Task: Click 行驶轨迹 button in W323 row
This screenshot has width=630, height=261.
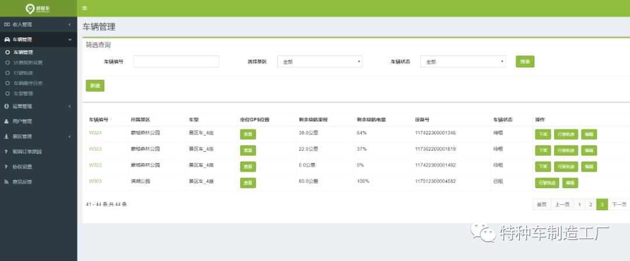Action: (566, 151)
